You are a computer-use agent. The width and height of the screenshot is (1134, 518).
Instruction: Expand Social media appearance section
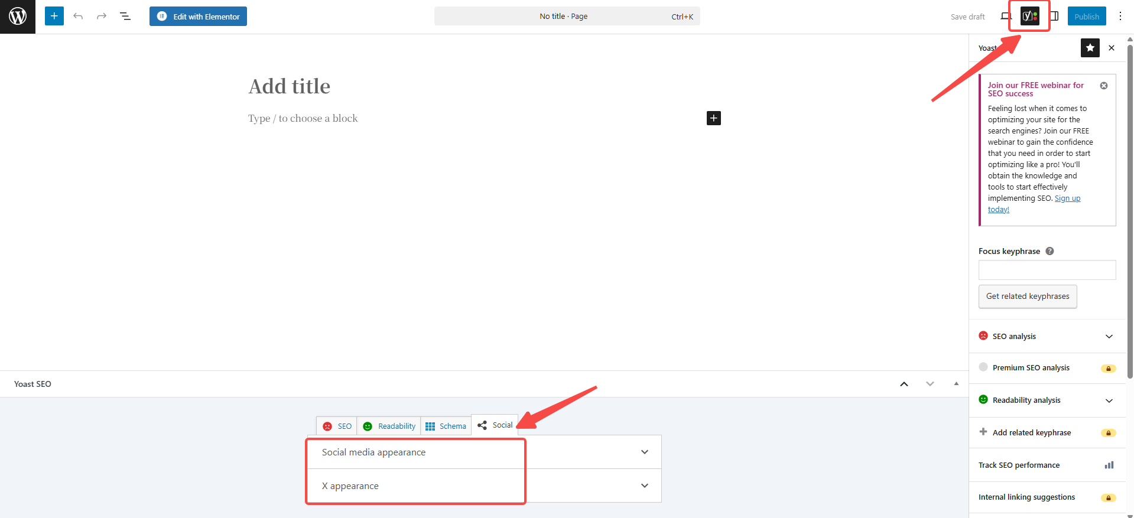pyautogui.click(x=485, y=452)
